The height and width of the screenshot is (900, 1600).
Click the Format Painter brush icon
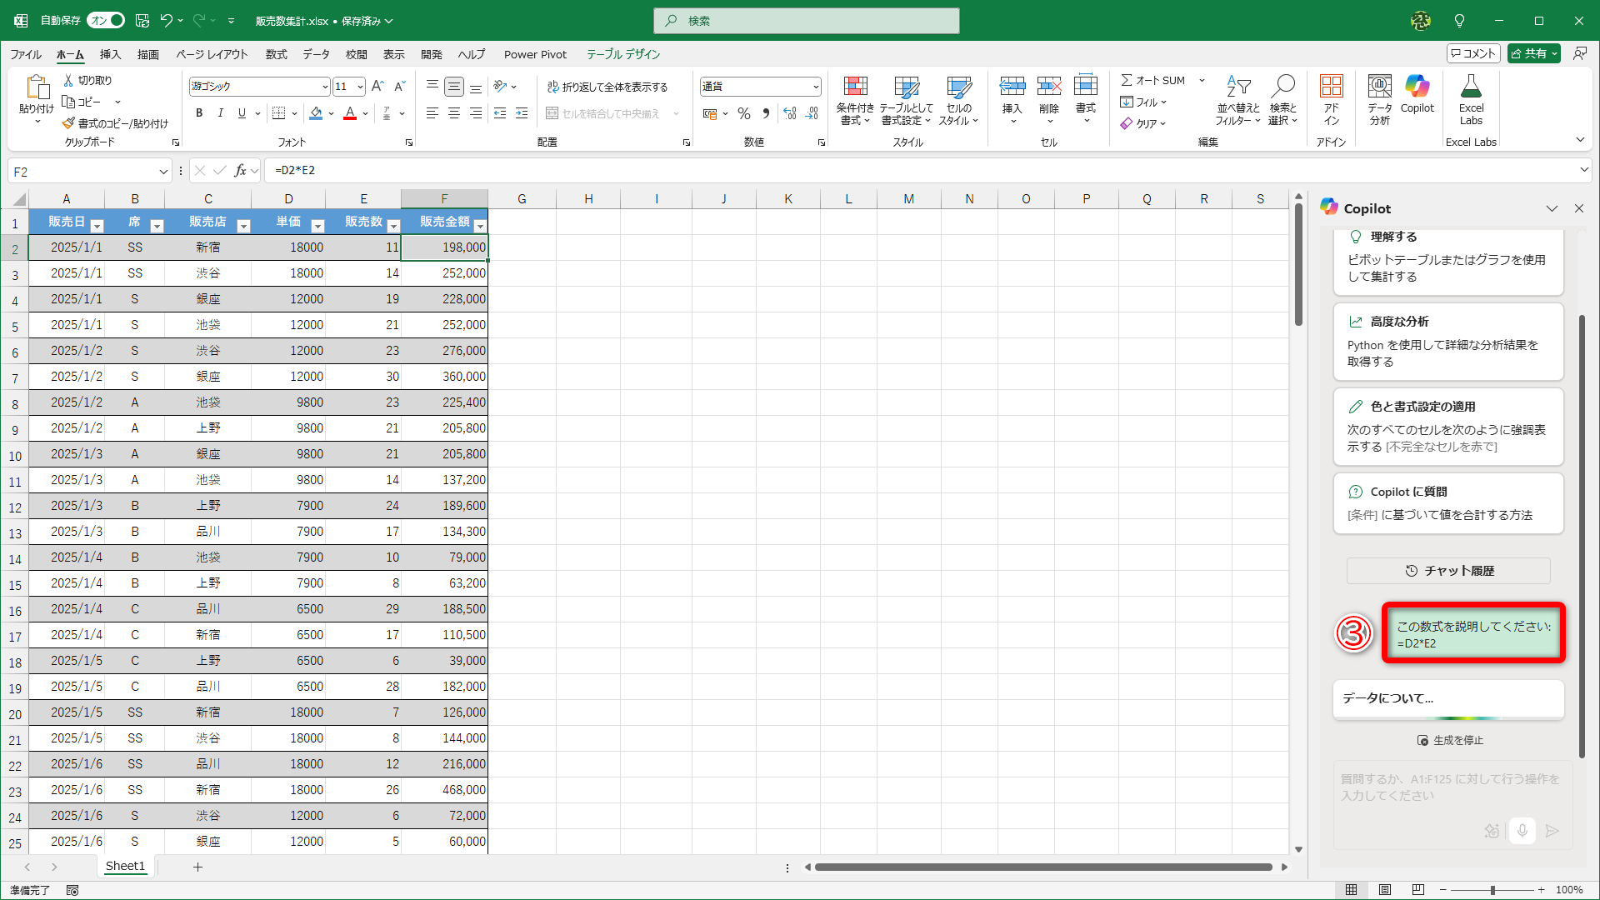click(68, 123)
